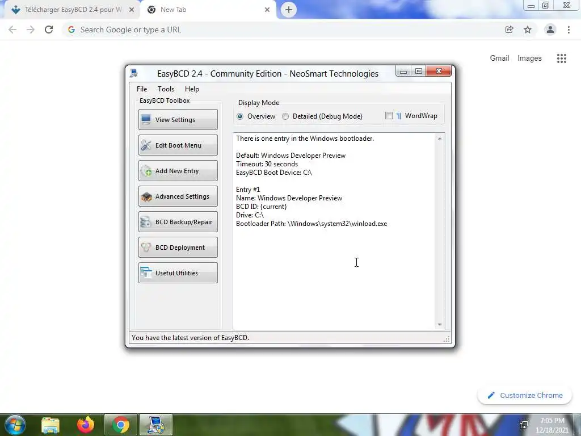581x436 pixels.
Task: Click Chrome forward navigation arrow
Action: (x=31, y=30)
